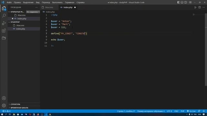Expand the ВРЕМЕННАЯ ШКАЛА timeline section
This screenshot has width=207, height=116.
pyautogui.click(x=24, y=108)
